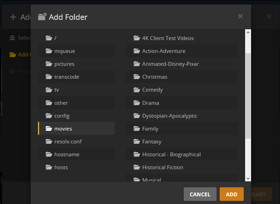The width and height of the screenshot is (280, 204).
Task: Click the folder icon next to transcode
Action: coord(49,77)
